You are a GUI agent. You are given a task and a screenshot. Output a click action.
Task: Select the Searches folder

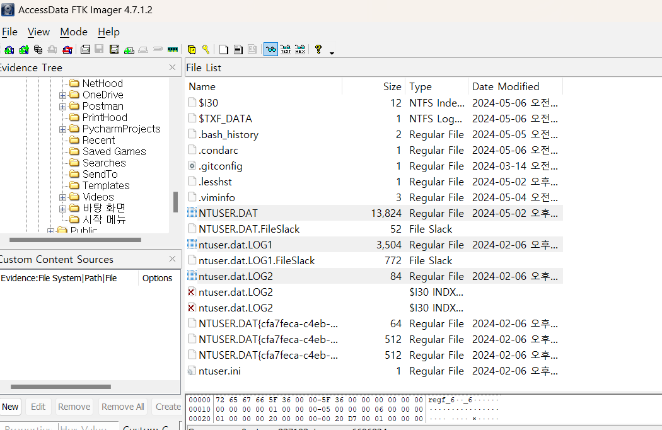[104, 163]
